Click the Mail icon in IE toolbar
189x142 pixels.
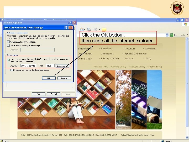[82, 29]
